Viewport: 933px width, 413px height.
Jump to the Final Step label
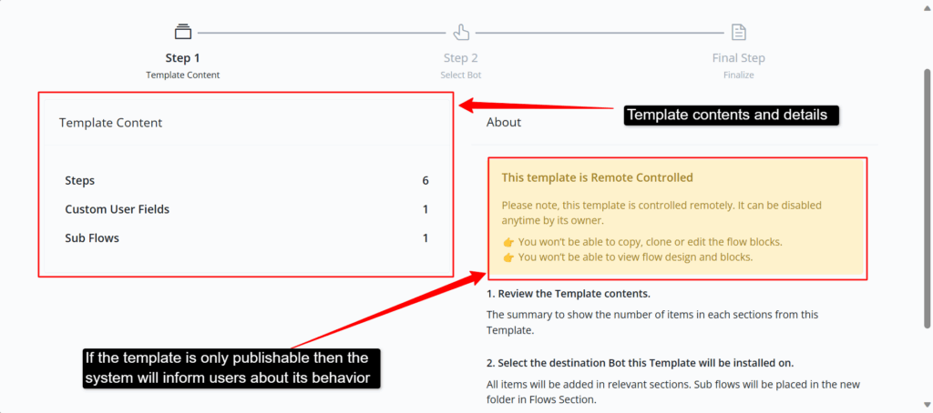coord(738,58)
